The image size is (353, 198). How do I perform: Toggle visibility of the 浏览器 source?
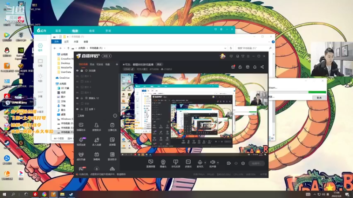(x=77, y=70)
